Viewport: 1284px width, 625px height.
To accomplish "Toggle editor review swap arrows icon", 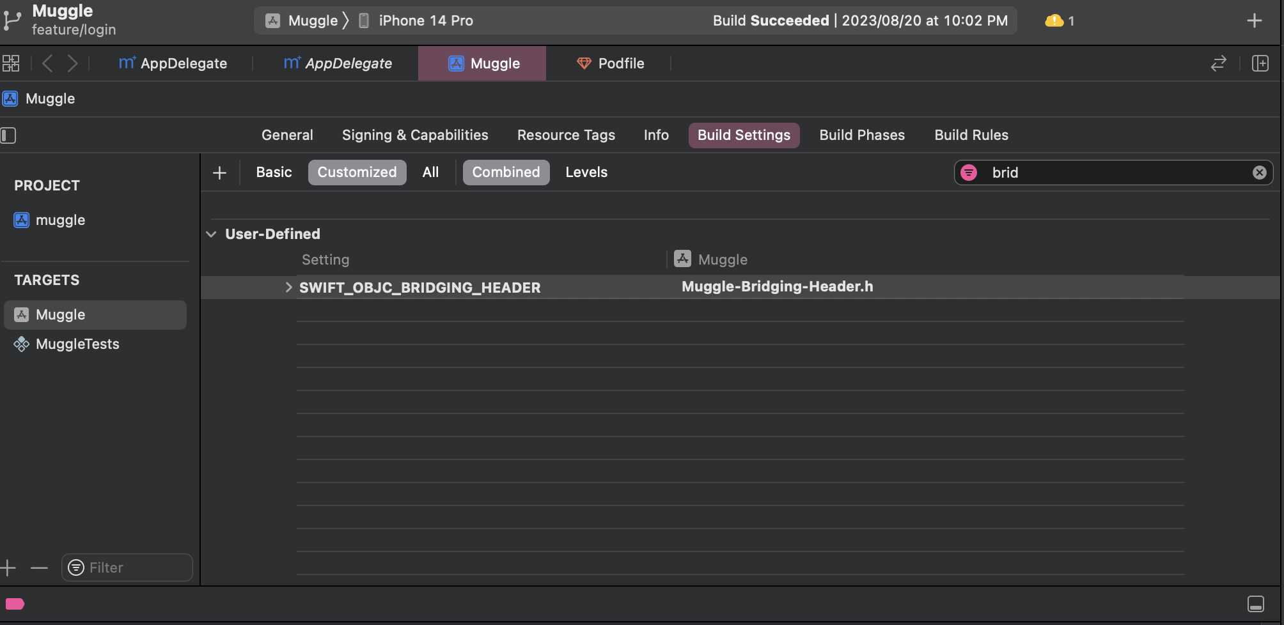I will [1219, 63].
